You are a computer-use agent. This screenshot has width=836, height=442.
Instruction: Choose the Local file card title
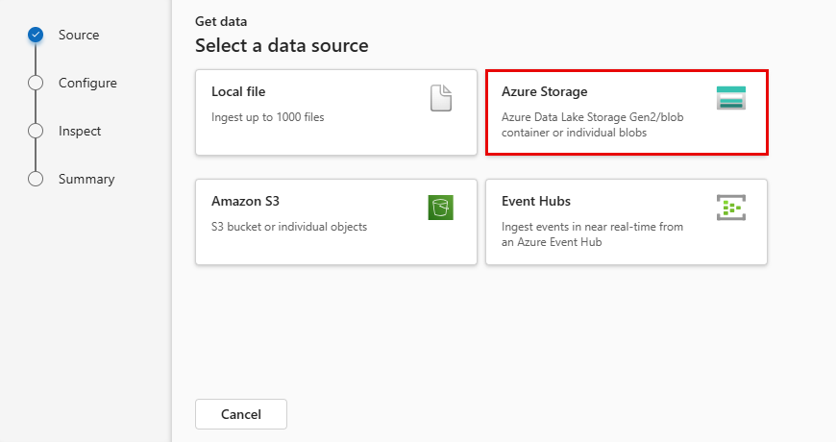click(238, 91)
